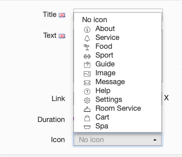Focus the Title input field
The width and height of the screenshot is (182, 157).
[x=118, y=10]
